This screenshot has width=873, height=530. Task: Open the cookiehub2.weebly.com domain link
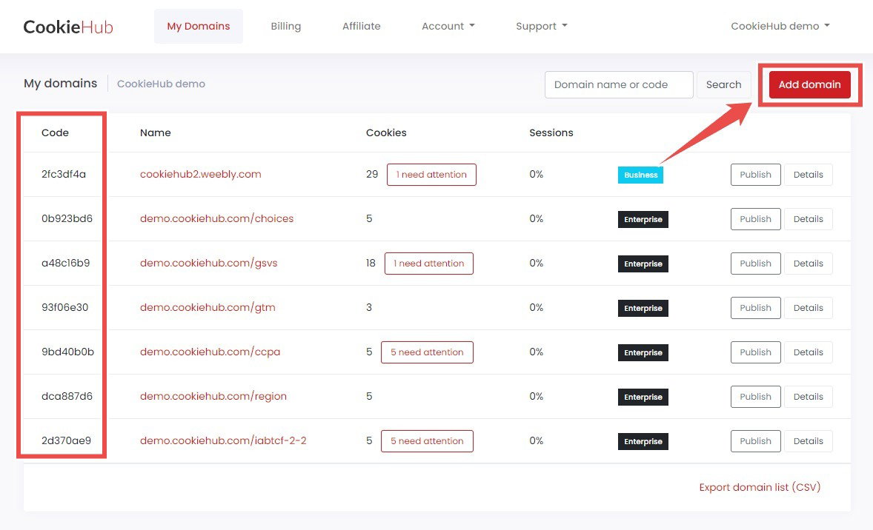click(x=200, y=174)
